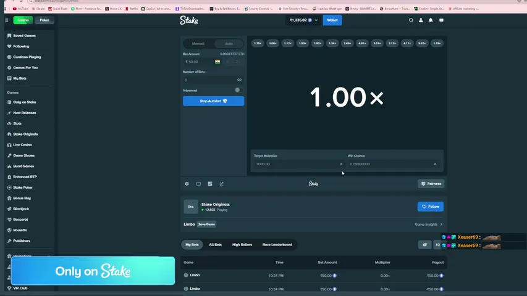Open the notifications bell
The image size is (527, 296).
click(431, 20)
